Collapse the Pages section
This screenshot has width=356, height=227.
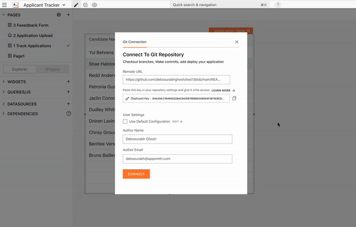(x=4, y=15)
